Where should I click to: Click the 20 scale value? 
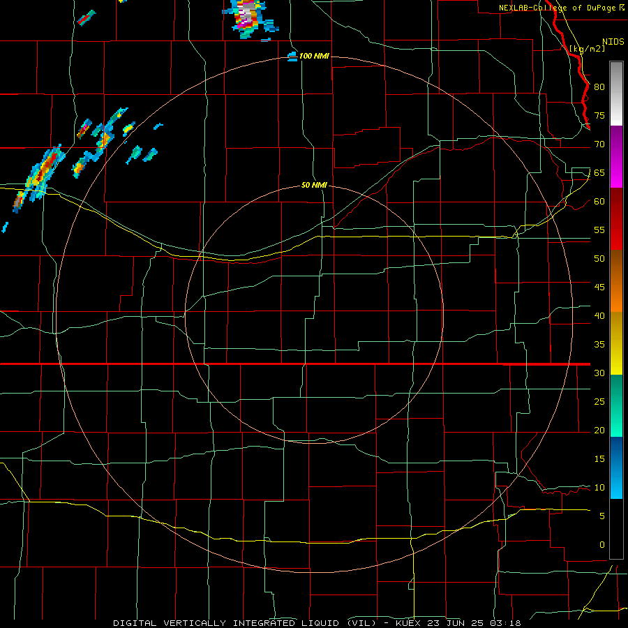coord(599,430)
